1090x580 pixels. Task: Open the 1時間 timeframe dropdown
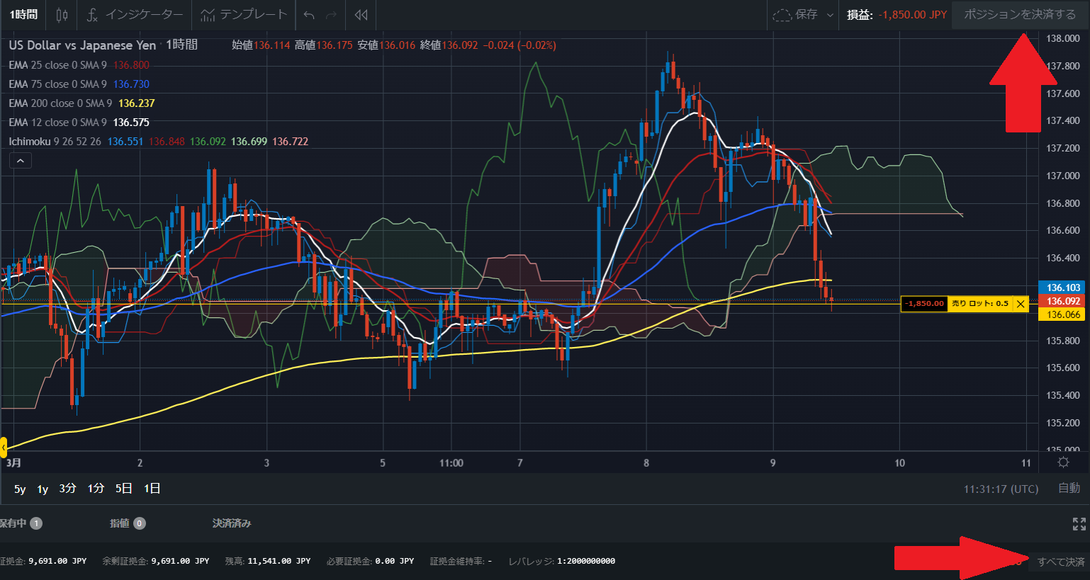(x=24, y=15)
